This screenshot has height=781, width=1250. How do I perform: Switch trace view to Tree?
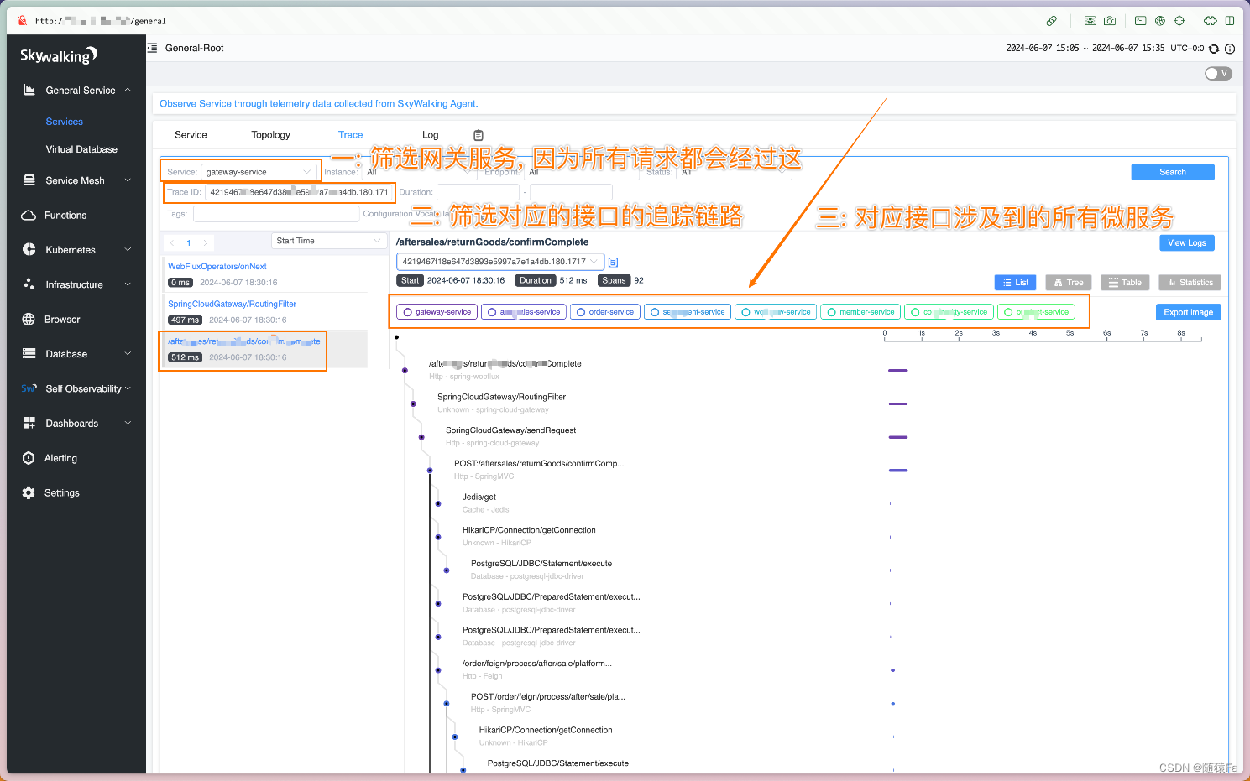[x=1068, y=283]
